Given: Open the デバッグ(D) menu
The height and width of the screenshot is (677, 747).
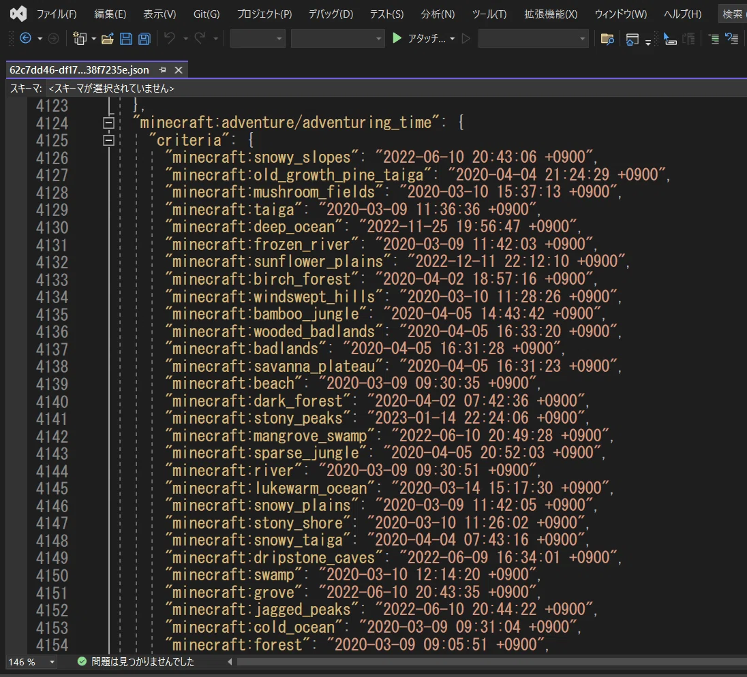Looking at the screenshot, I should pyautogui.click(x=331, y=14).
